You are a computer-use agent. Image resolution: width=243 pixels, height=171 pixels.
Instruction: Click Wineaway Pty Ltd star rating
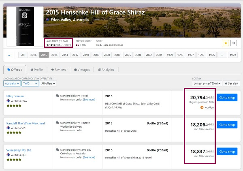(14, 159)
